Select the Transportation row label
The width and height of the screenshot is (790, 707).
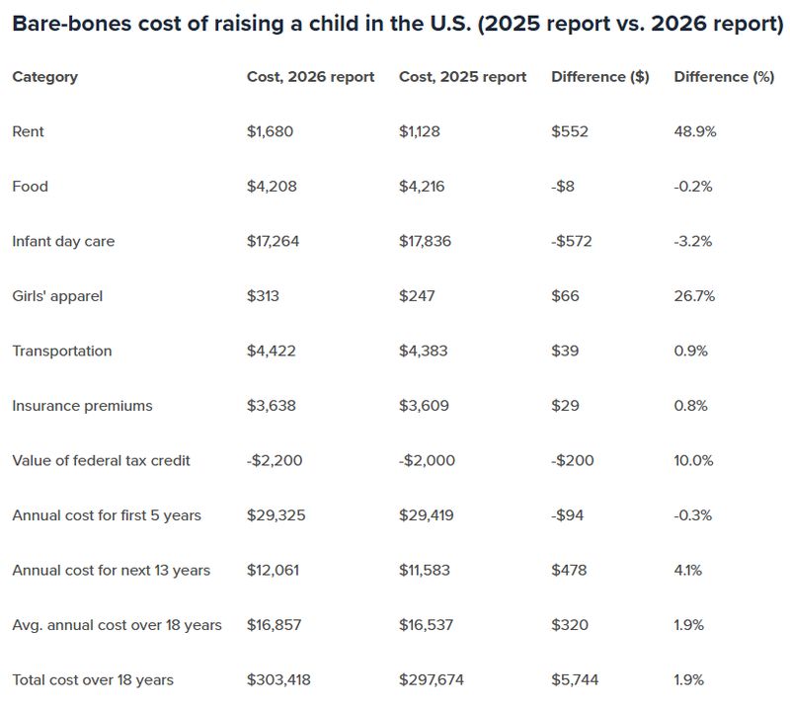[x=61, y=351]
